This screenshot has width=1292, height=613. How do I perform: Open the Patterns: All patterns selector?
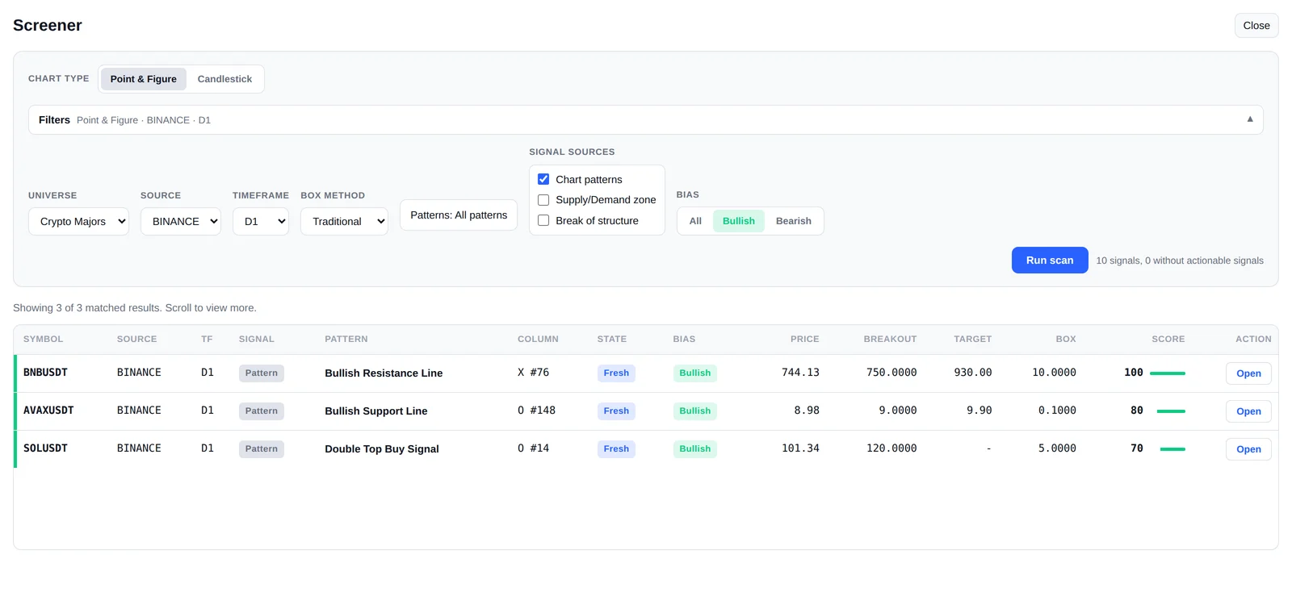pos(459,215)
